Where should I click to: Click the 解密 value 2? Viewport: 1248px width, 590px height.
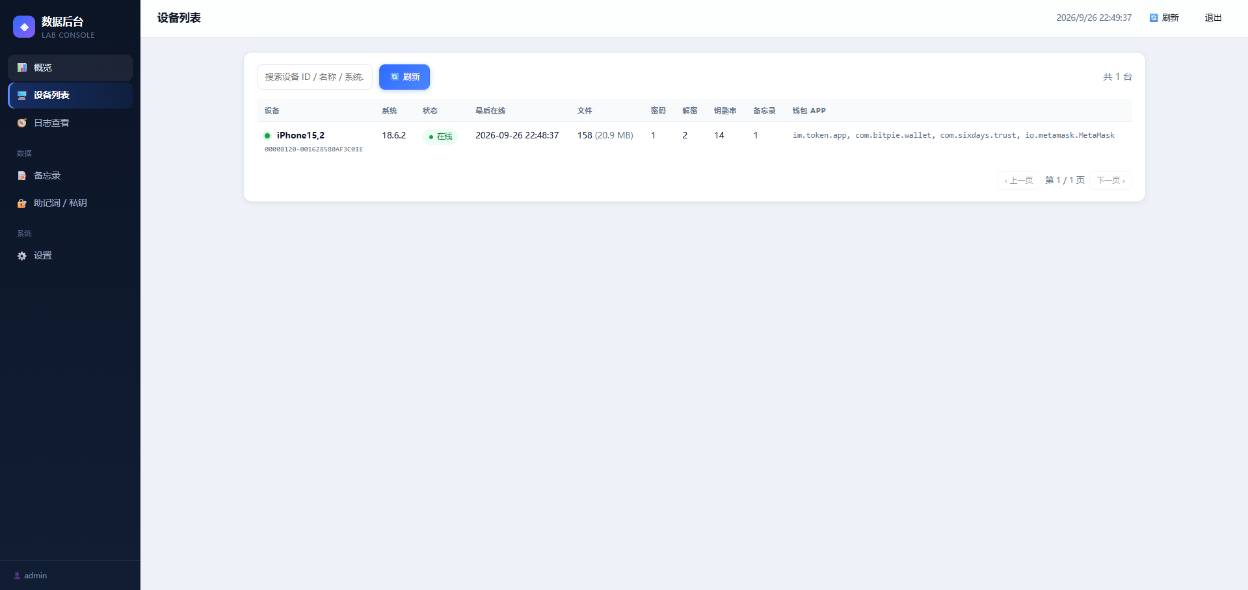click(685, 135)
